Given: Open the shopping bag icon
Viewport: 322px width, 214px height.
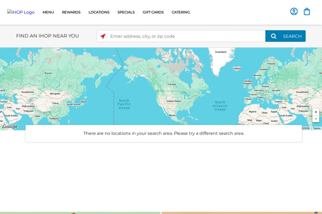Looking at the screenshot, I should [307, 12].
